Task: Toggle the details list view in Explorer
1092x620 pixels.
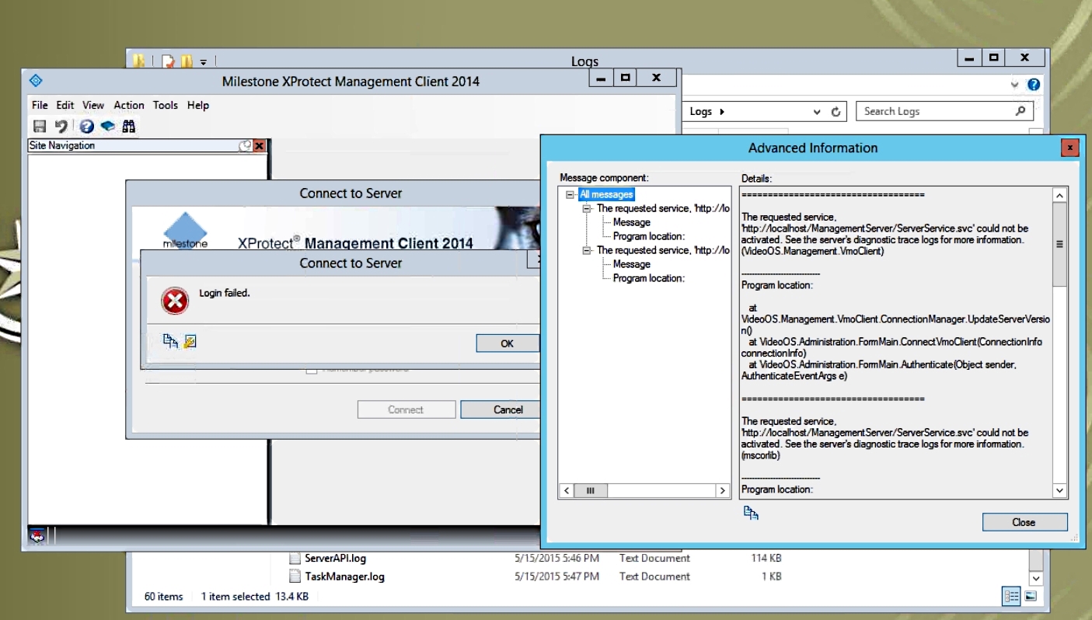Action: 1011,595
